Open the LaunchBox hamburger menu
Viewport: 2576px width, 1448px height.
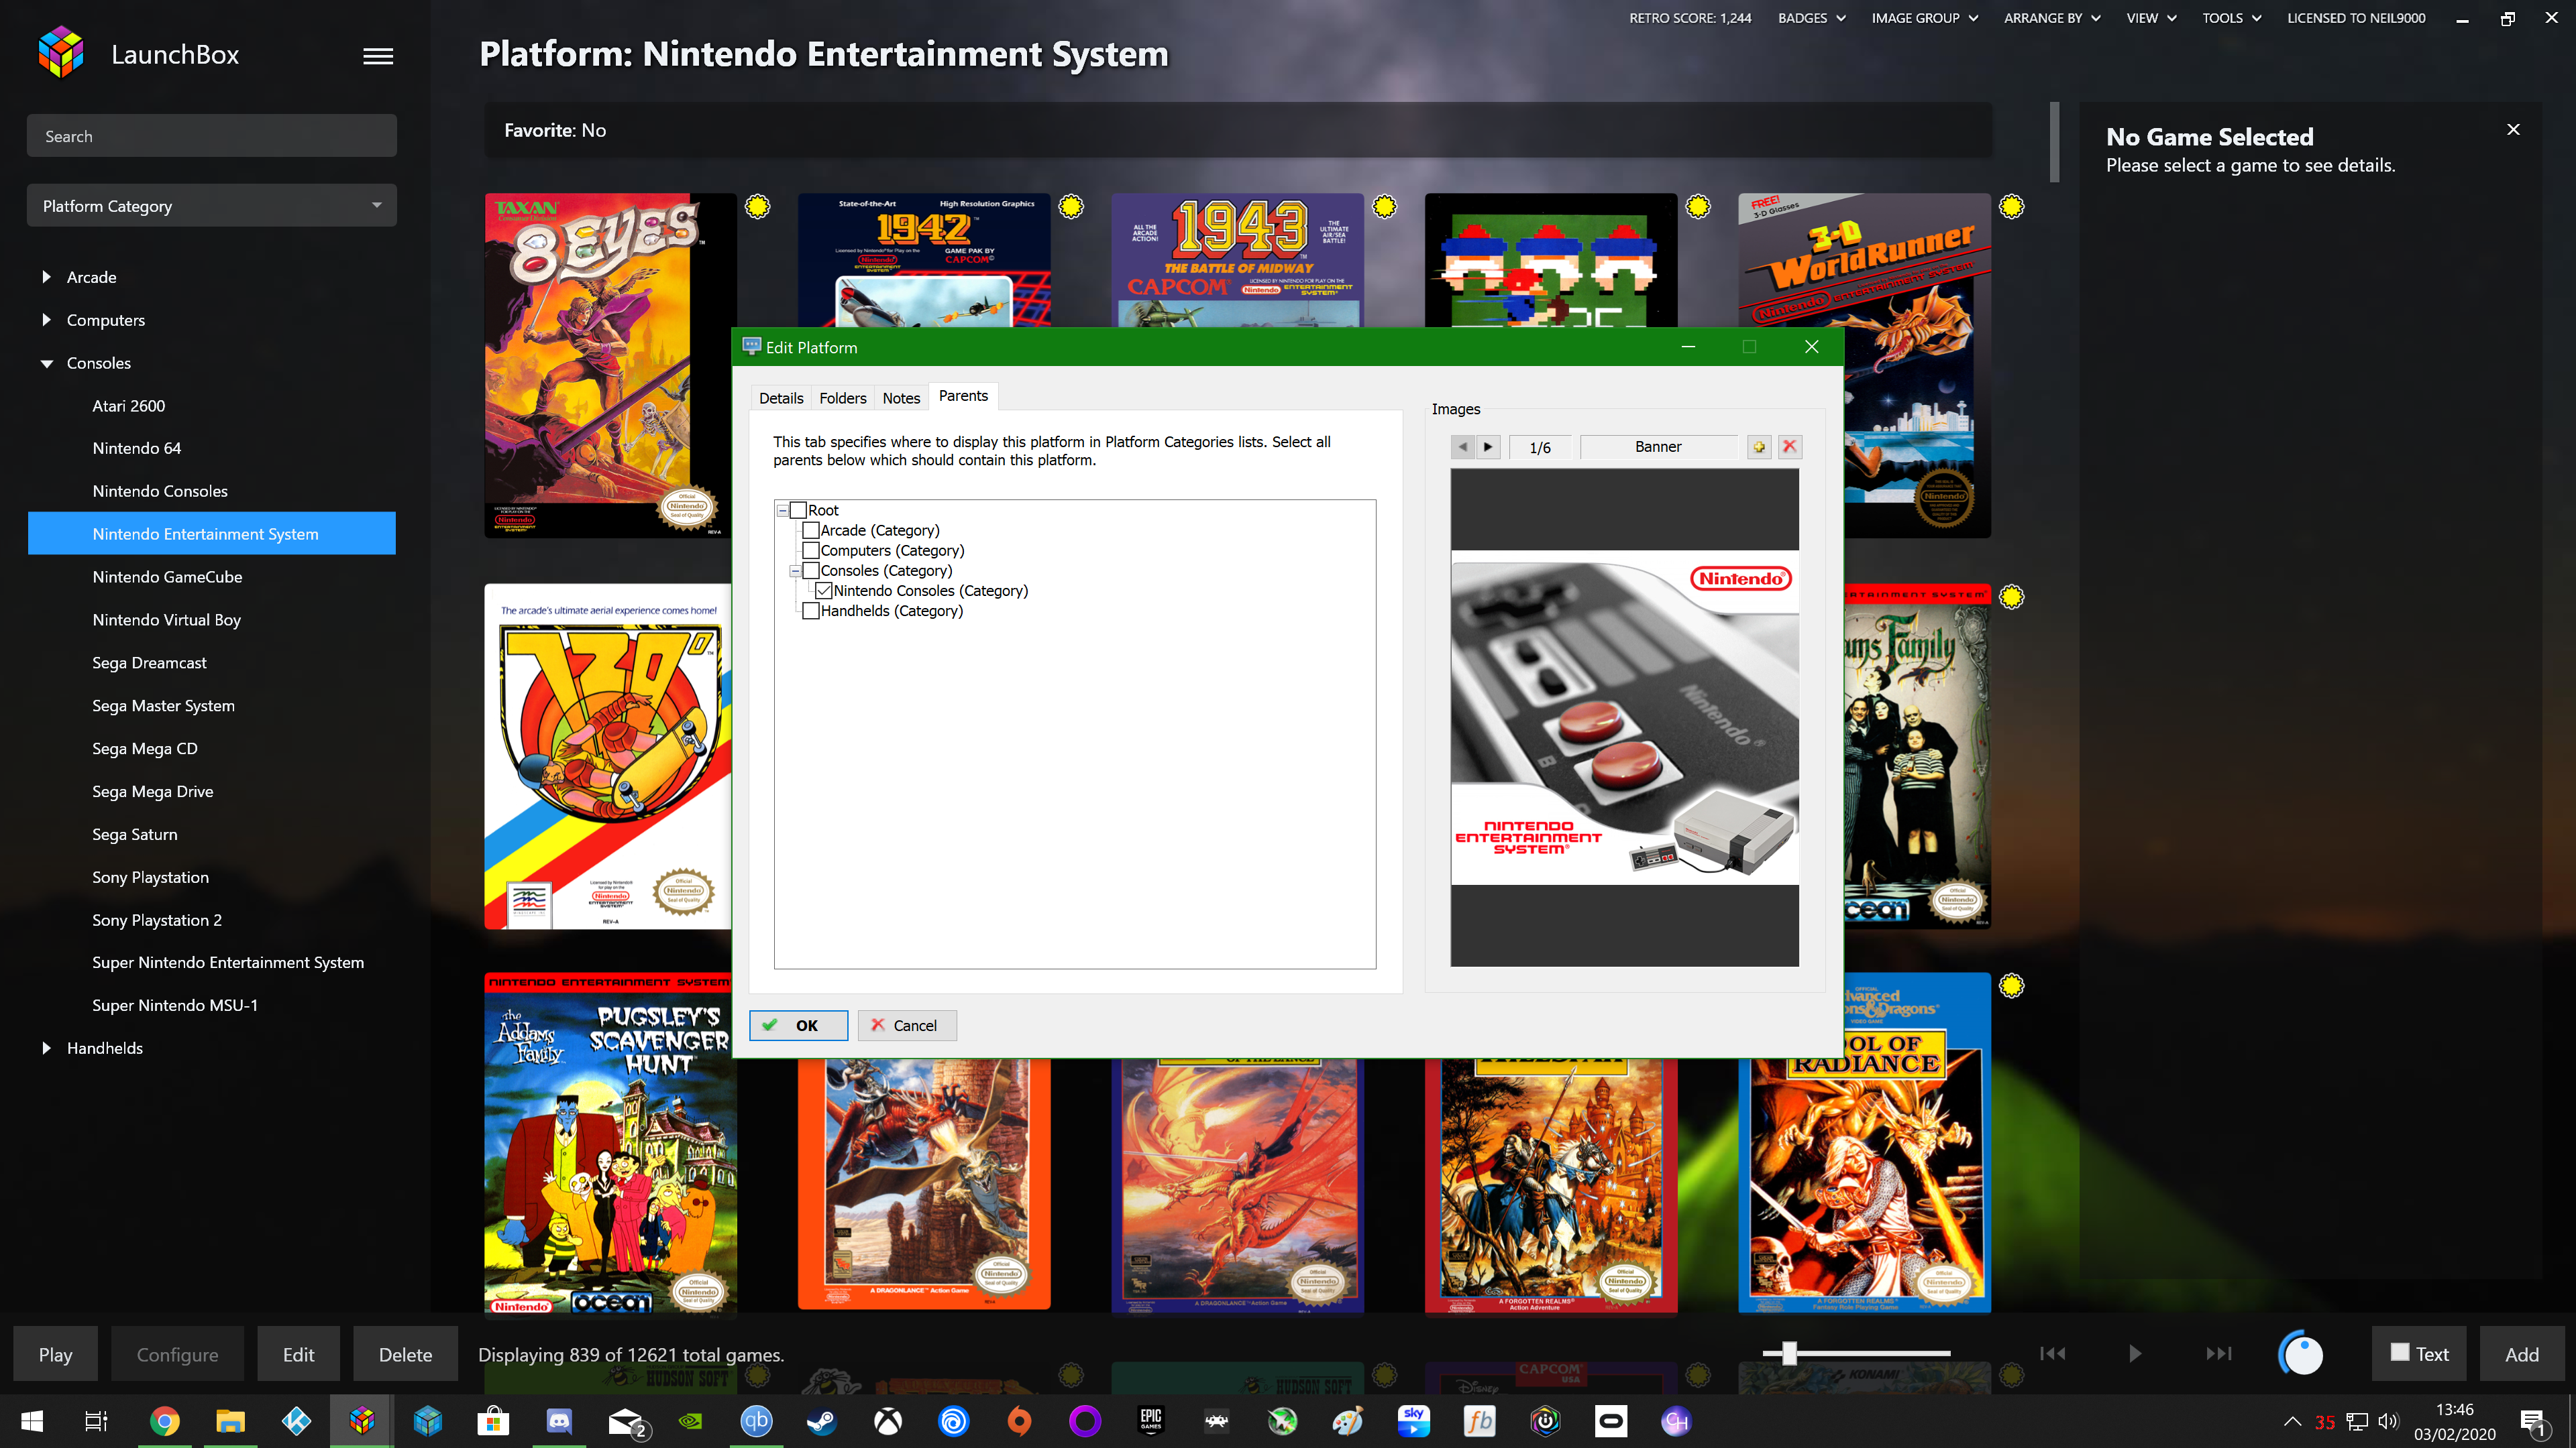[x=378, y=56]
